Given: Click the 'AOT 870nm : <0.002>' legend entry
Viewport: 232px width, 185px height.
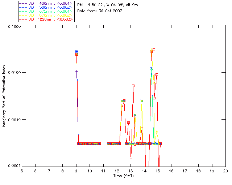Looking at the screenshot, I should click(46, 15).
